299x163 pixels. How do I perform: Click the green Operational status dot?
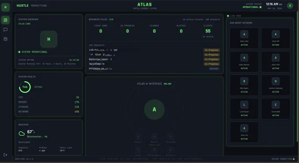tap(260, 7)
